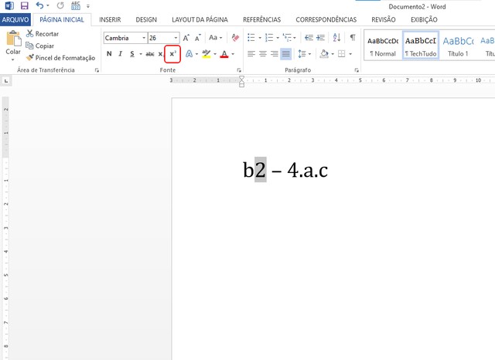Increase paragraph indent
This screenshot has height=360, width=495.
(x=319, y=38)
